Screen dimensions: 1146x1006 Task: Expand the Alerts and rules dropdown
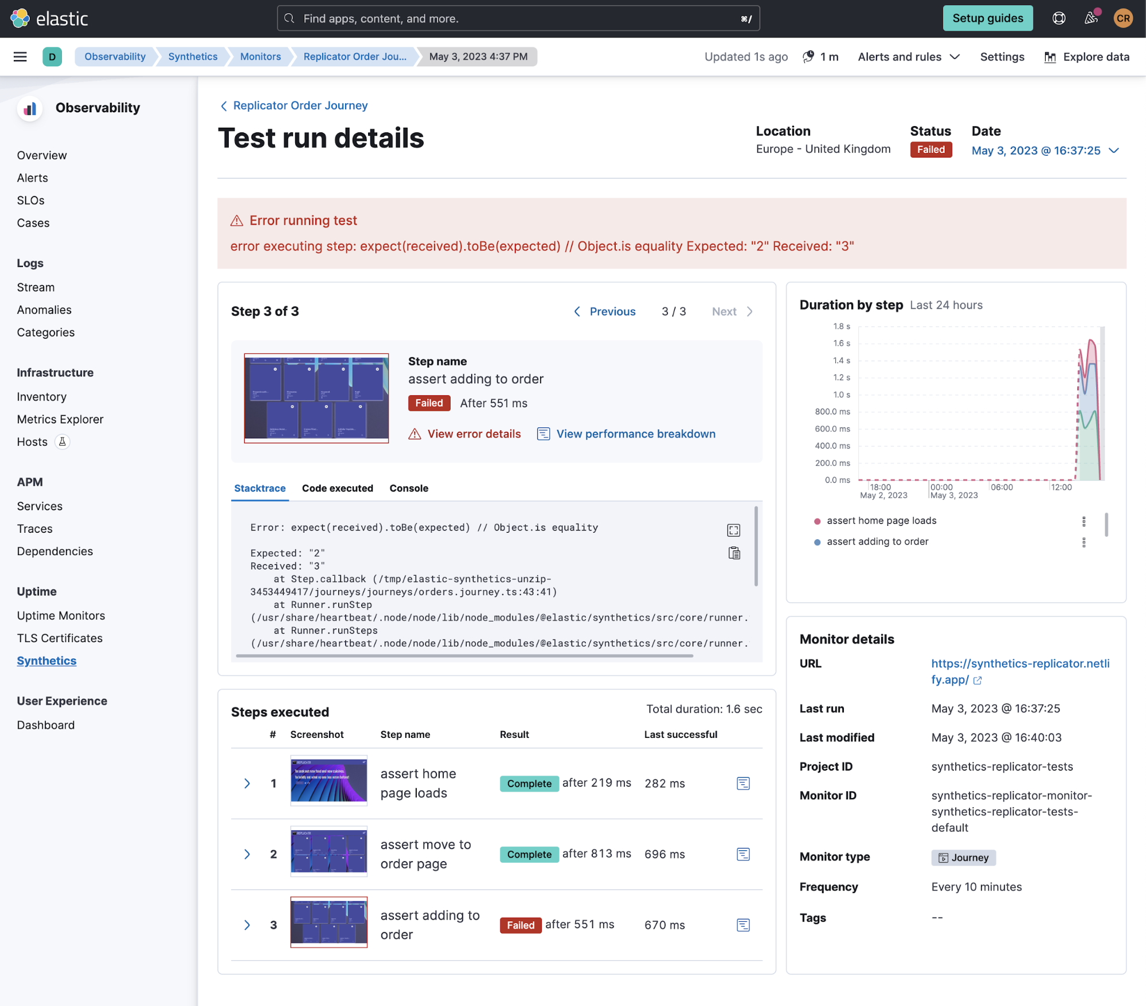[909, 57]
